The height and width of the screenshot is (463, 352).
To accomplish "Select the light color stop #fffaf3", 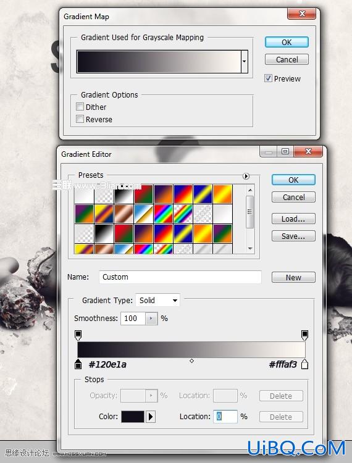I will [304, 364].
